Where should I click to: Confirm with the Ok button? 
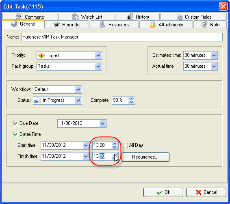(163, 192)
